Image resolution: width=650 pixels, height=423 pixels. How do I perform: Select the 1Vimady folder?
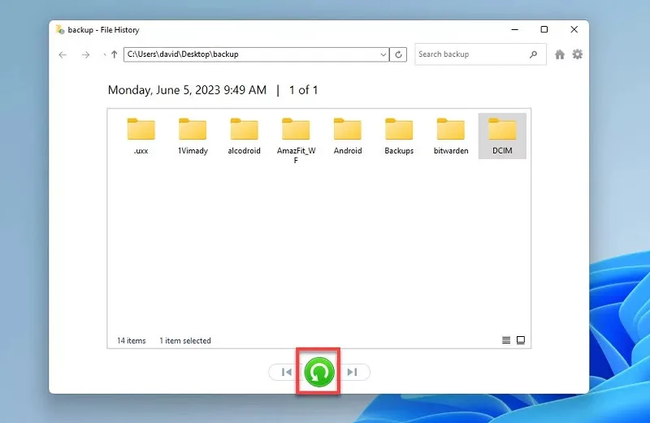(x=193, y=136)
